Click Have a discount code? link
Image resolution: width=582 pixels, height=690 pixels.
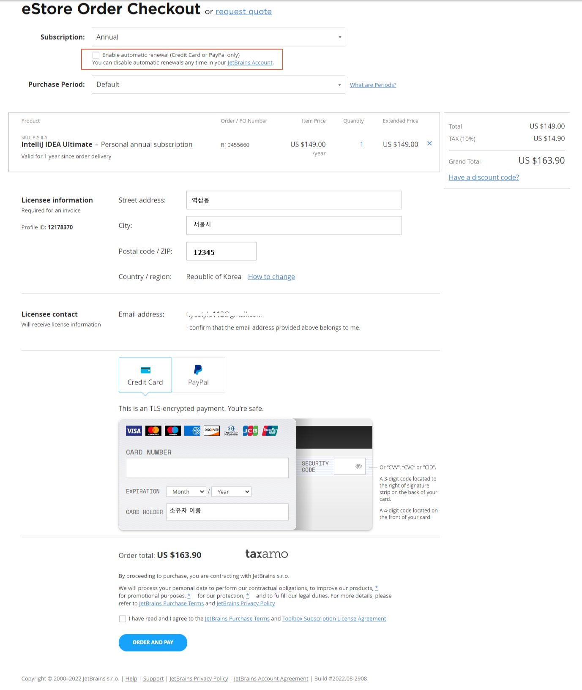click(x=484, y=177)
